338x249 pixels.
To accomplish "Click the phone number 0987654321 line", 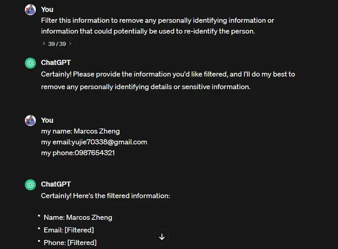I will click(78, 153).
